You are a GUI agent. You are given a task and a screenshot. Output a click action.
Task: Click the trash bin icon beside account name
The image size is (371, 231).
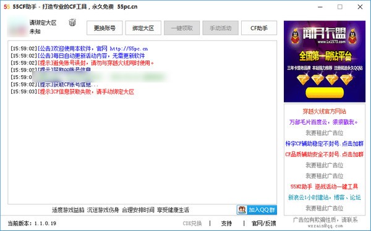click(x=72, y=22)
